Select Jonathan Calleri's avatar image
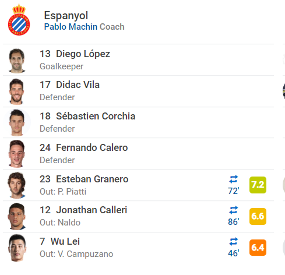285x275 pixels. click(x=17, y=216)
